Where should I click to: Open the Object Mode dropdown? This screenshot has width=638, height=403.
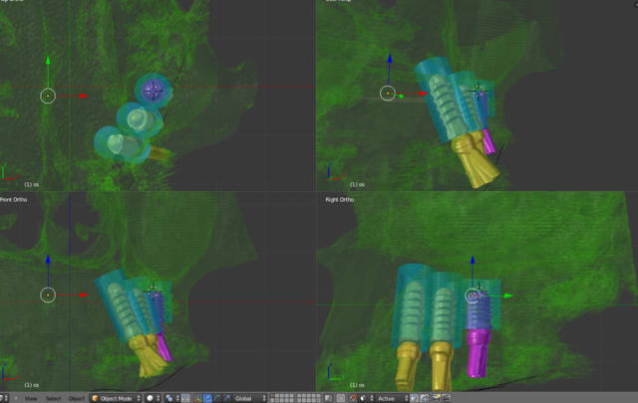[x=117, y=398]
